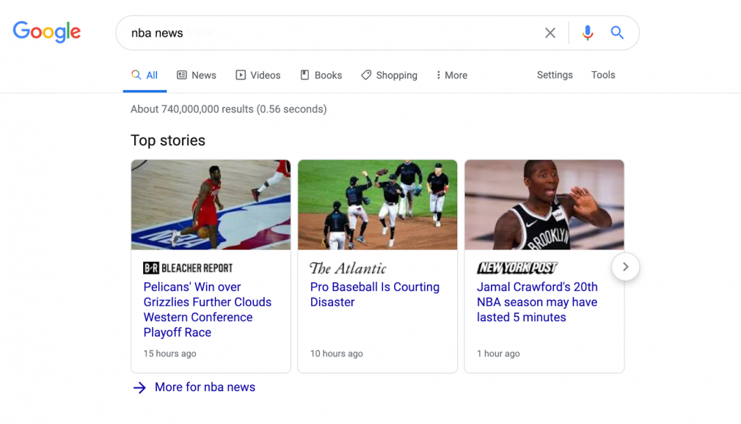This screenshot has width=741, height=424.
Task: Click The Atlantic logo
Action: tap(348, 268)
